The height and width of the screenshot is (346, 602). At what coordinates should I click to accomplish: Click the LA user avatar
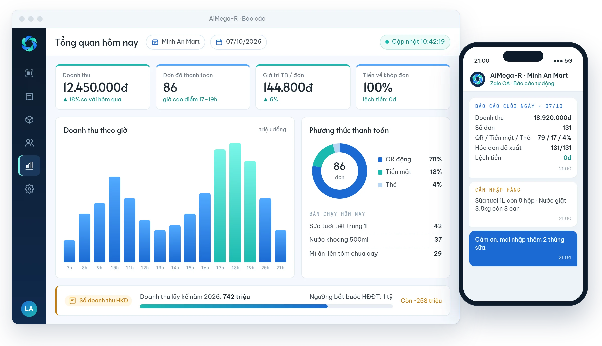(x=29, y=309)
